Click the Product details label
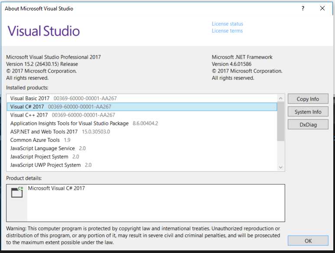Screen dimensions: 335x253 point(24,178)
